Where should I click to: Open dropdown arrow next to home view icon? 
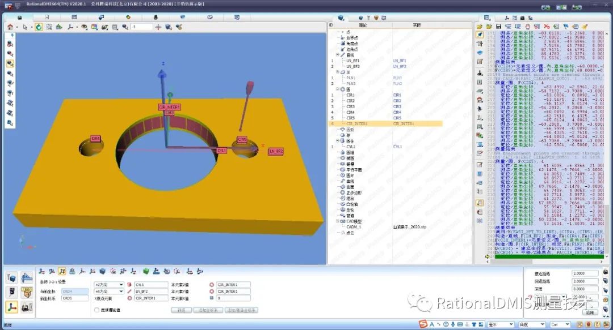tap(17, 27)
